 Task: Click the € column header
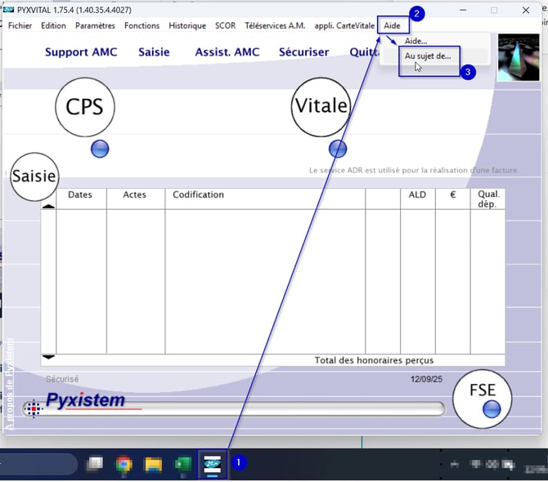point(452,194)
